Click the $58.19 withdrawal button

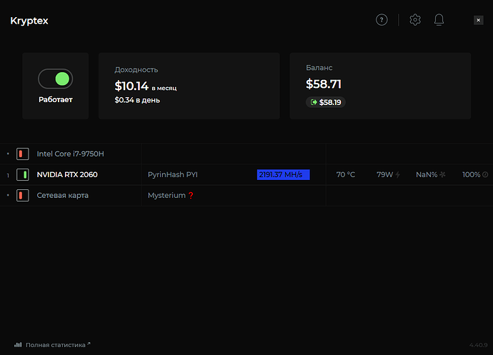(x=326, y=102)
